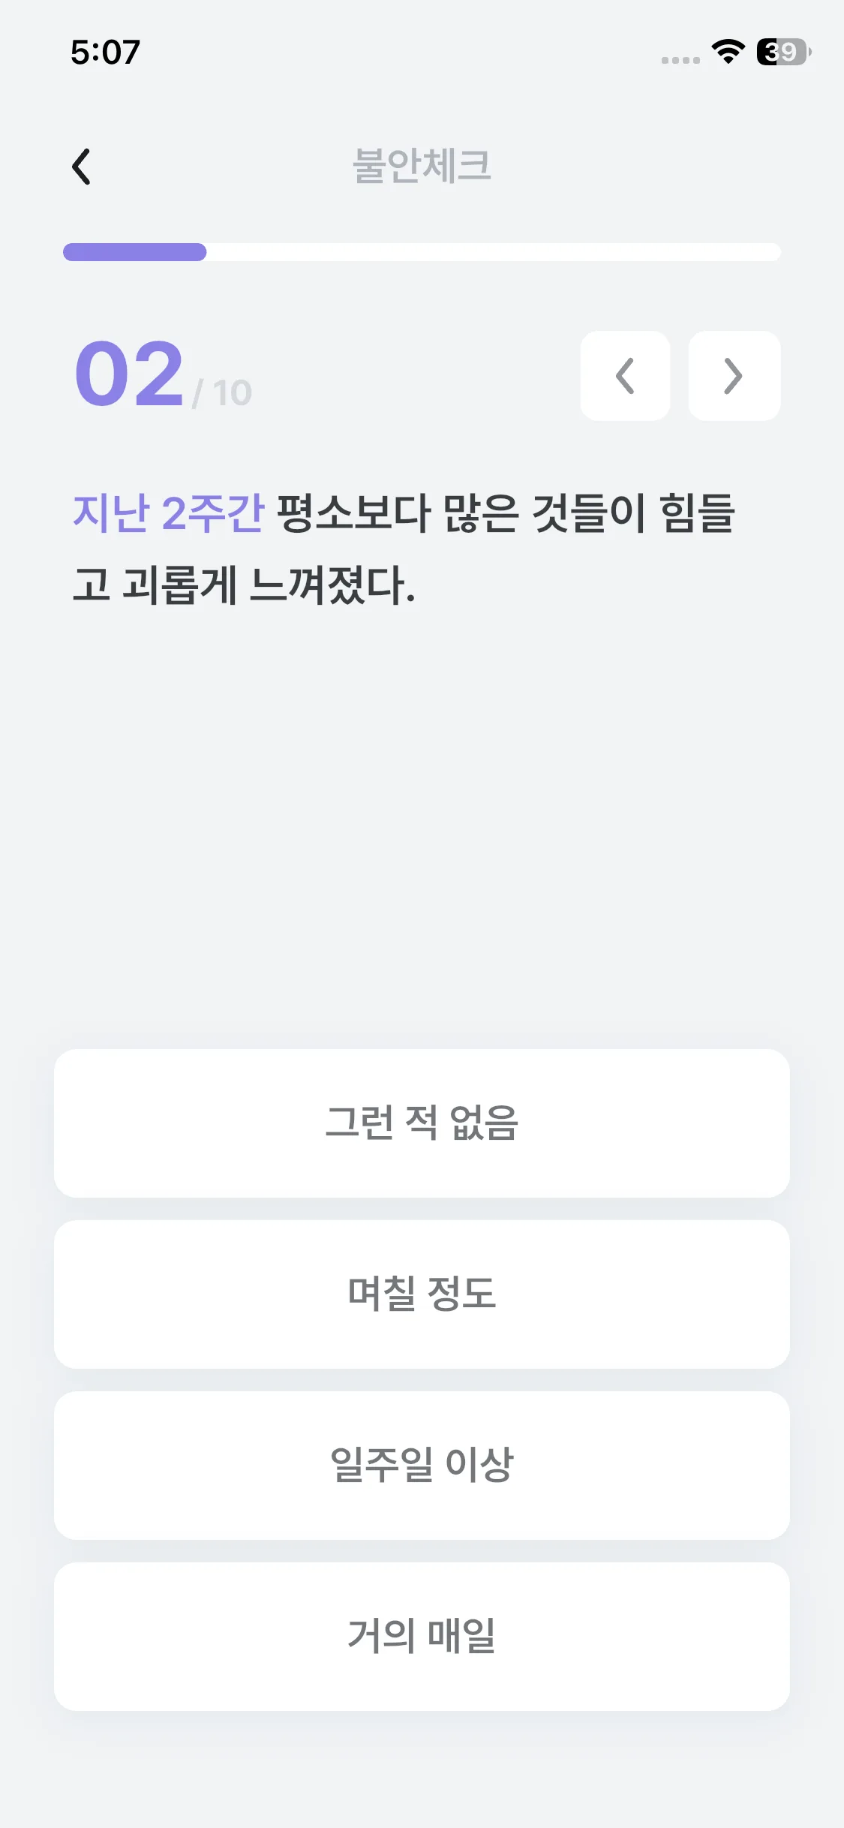Go to the previous question with left chevron button
Viewport: 844px width, 1828px height.
coord(625,376)
